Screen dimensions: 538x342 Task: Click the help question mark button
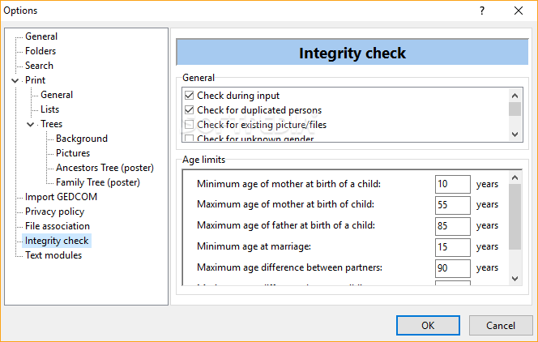pos(481,11)
